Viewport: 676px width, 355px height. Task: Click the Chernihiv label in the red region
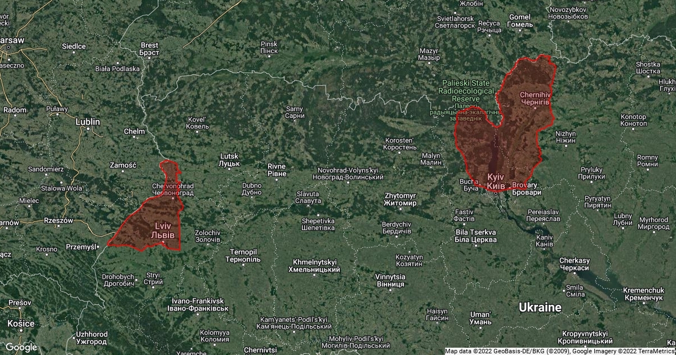click(535, 98)
